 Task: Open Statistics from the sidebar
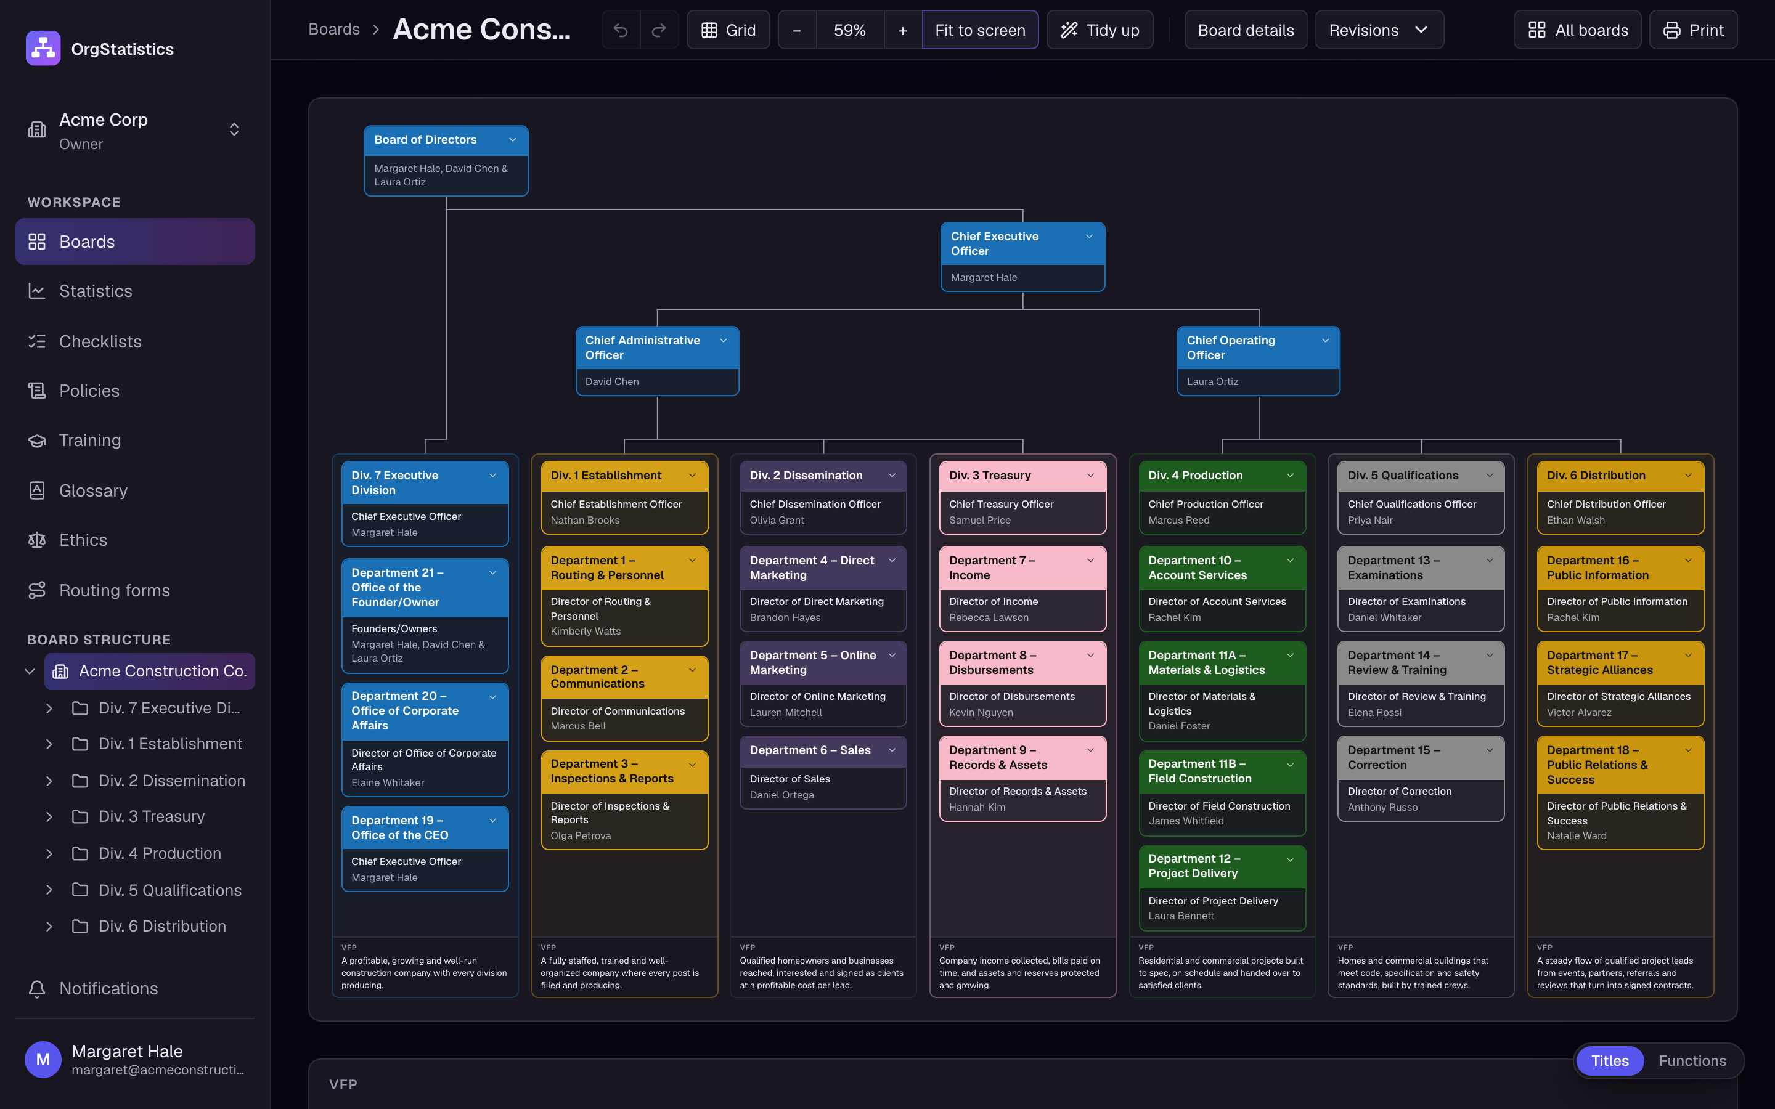pyautogui.click(x=135, y=291)
